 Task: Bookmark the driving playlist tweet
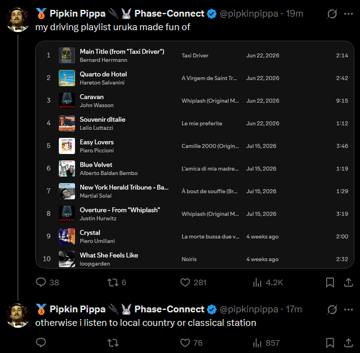point(330,282)
